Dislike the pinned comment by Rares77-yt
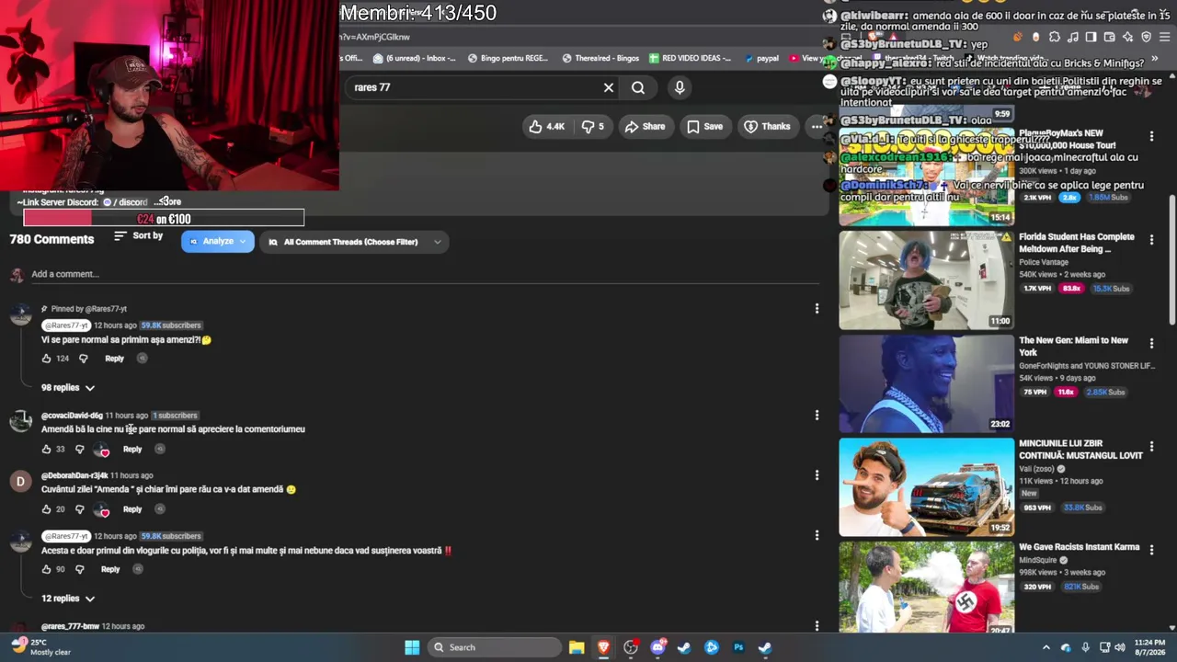The image size is (1177, 662). tap(83, 359)
